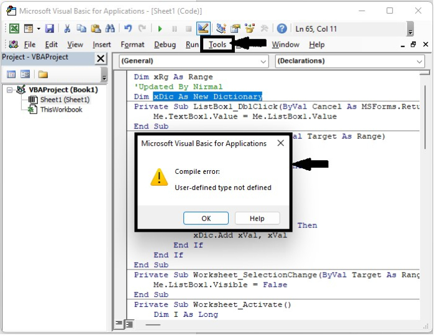
Task: Toggle Folders view in Project pane
Action: [x=43, y=75]
